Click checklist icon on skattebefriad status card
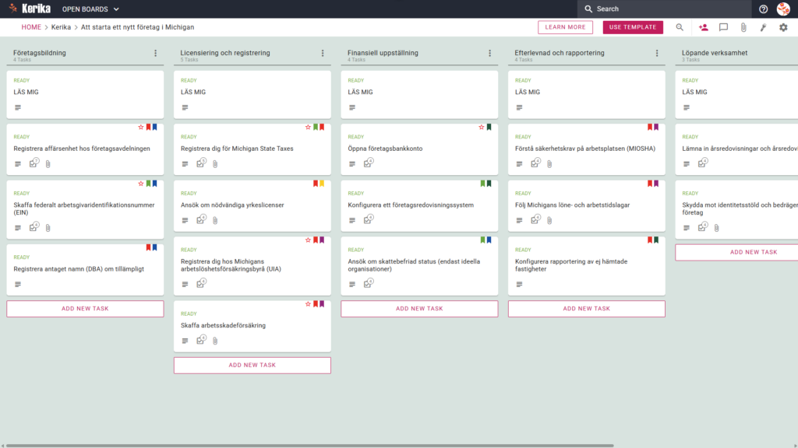798x448 pixels. (x=368, y=283)
